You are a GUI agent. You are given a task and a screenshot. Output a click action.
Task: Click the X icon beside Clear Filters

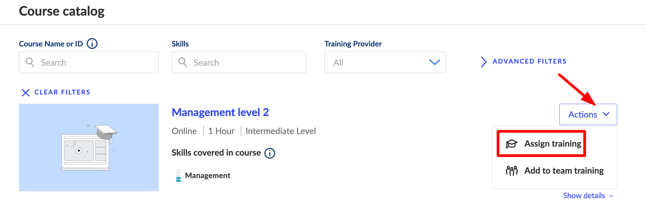[26, 92]
